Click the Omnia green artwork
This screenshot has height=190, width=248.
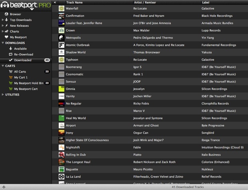[62, 89]
